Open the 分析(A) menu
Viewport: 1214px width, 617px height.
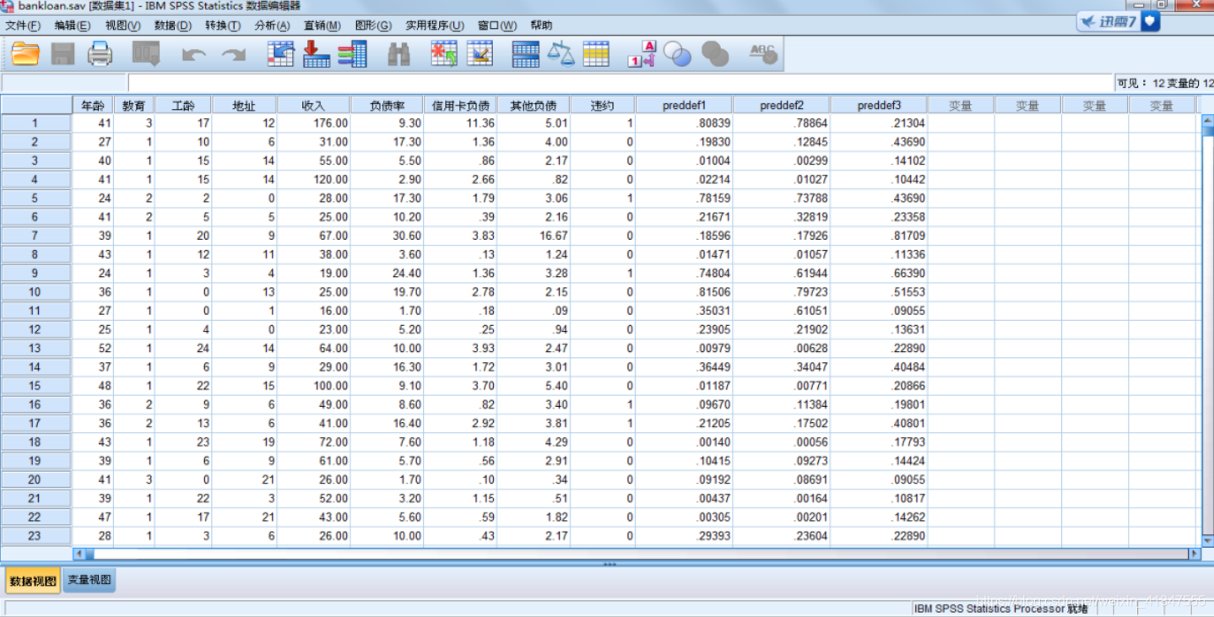click(272, 25)
